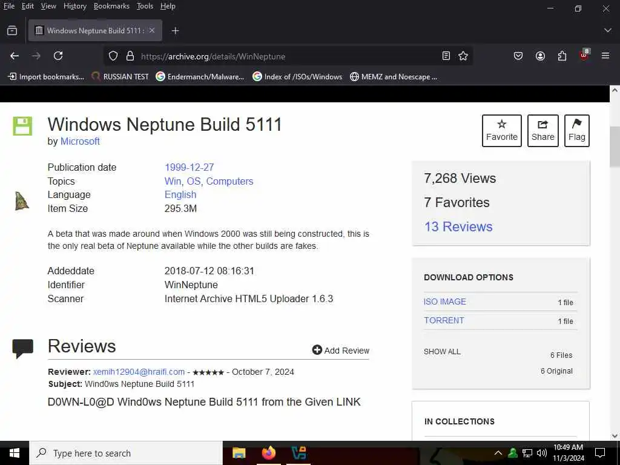
Task: Select the Windows Neptune Build 5111 tab
Action: [x=95, y=30]
